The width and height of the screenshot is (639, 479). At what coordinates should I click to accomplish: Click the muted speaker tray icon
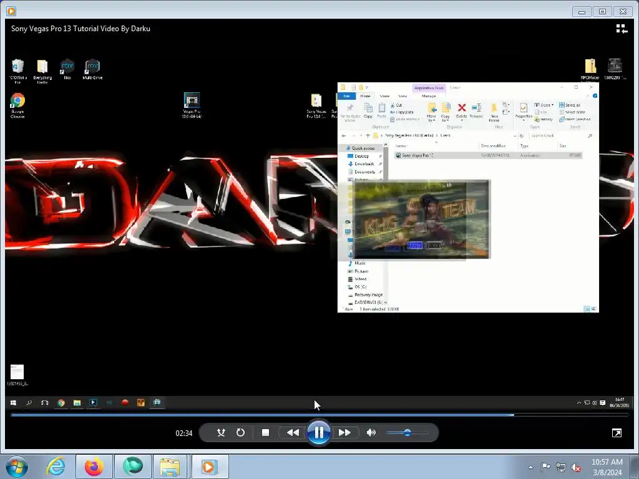(576, 467)
